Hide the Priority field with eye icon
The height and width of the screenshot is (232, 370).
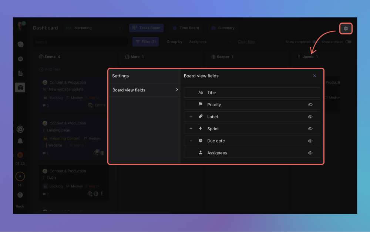310,105
